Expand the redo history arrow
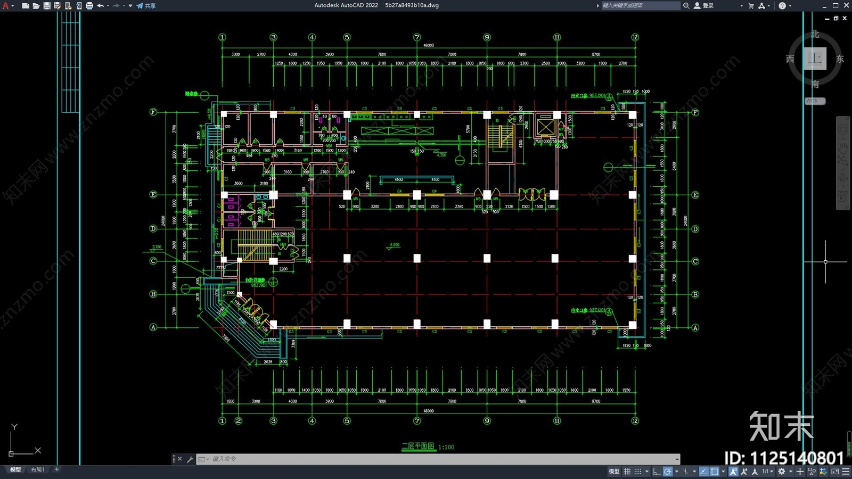The width and height of the screenshot is (852, 479). coord(124,5)
